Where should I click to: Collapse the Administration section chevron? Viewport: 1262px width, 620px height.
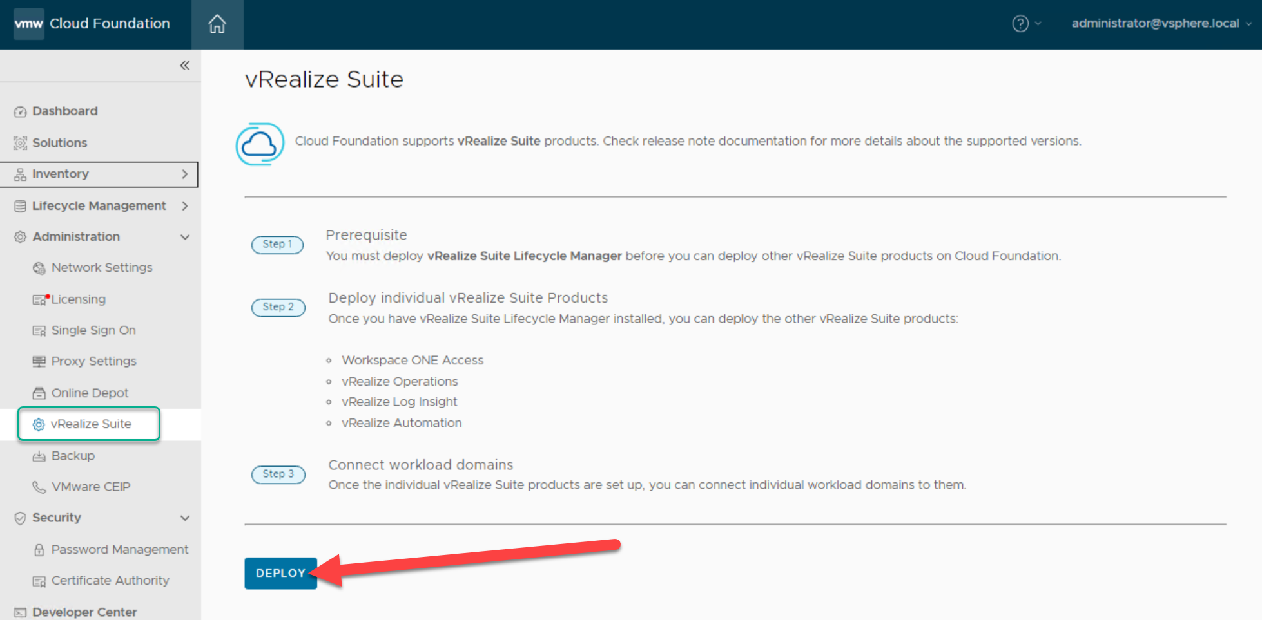pyautogui.click(x=185, y=237)
